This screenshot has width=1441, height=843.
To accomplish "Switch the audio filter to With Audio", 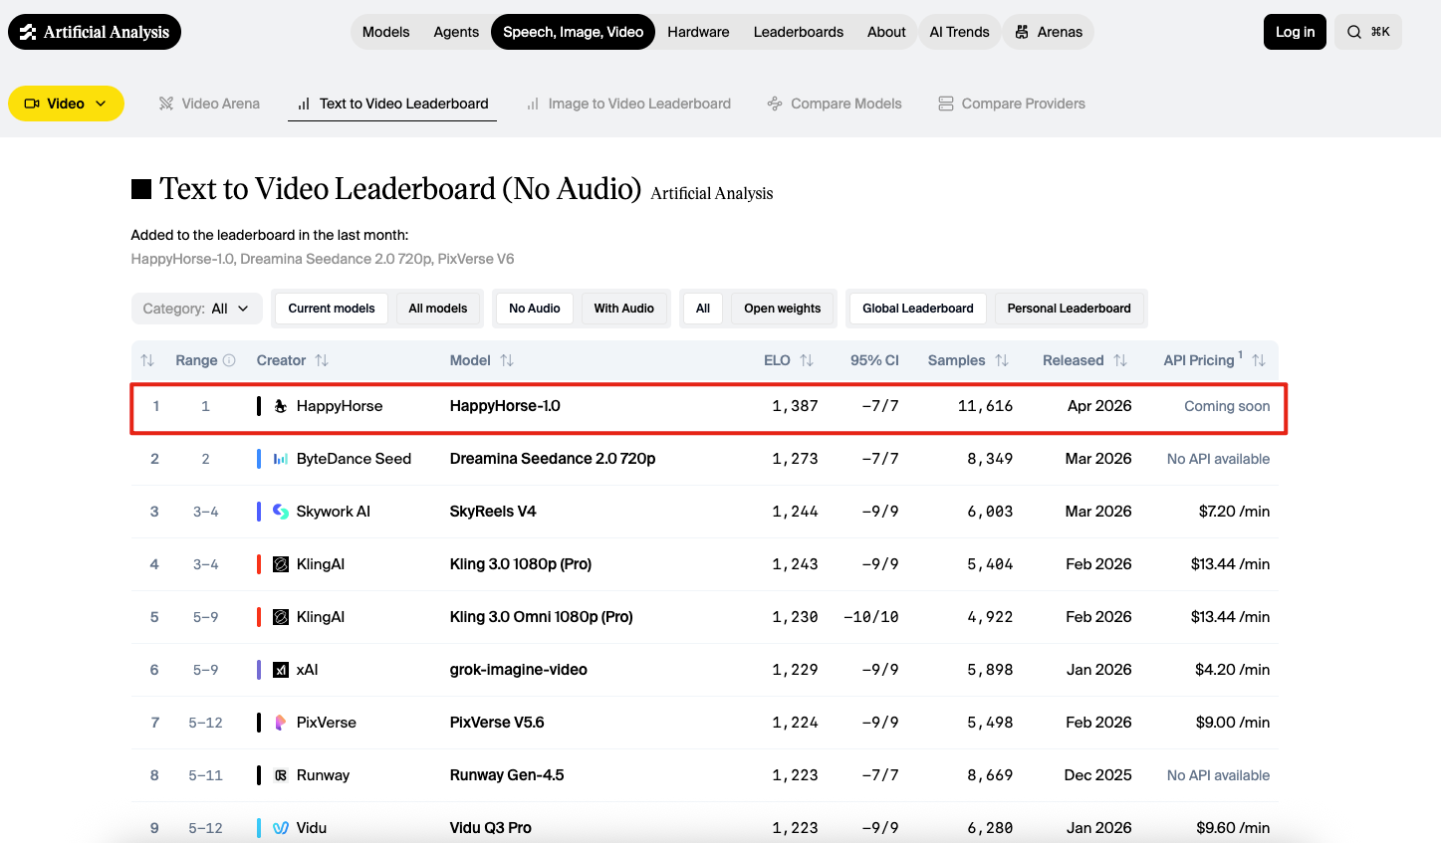I will 624,309.
